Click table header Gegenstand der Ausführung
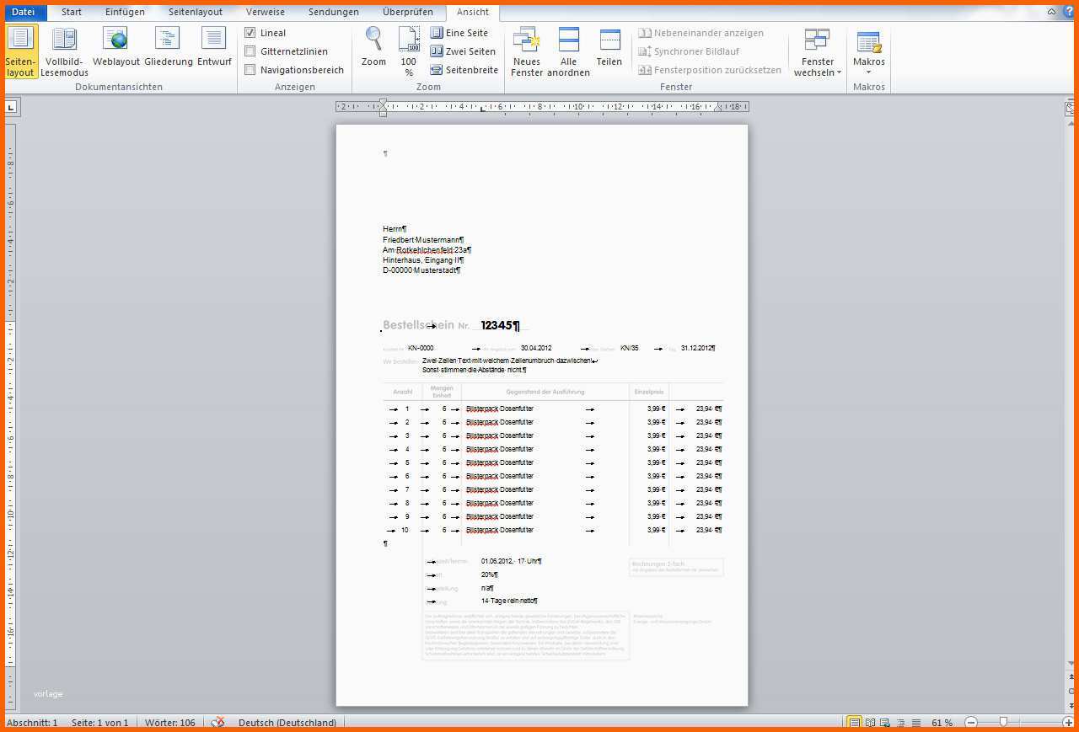The image size is (1079, 732). (x=545, y=392)
